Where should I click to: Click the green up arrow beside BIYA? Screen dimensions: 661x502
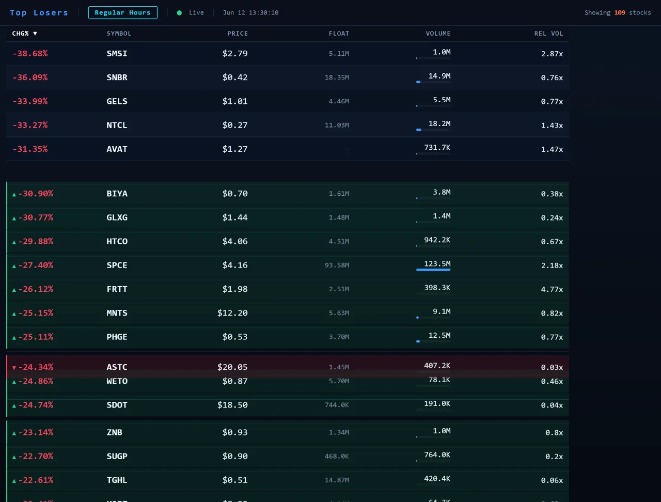tap(14, 194)
